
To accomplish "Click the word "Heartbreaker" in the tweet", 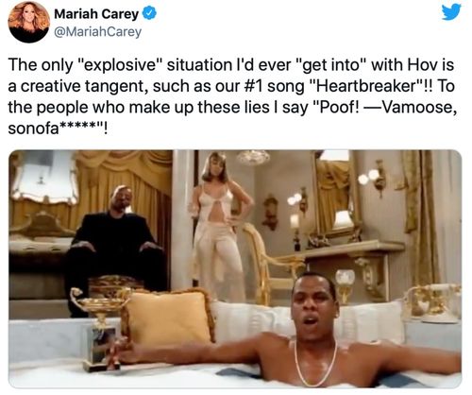I will pos(365,86).
